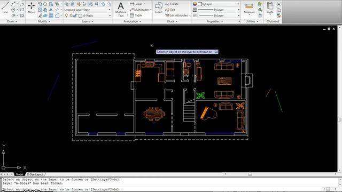Image resolution: width=342 pixels, height=192 pixels.
Task: Click the Create block button
Action: point(172,4)
